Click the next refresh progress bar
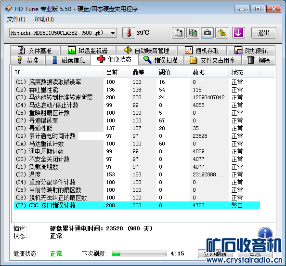Viewport: 286px width, 266px height. point(140,253)
